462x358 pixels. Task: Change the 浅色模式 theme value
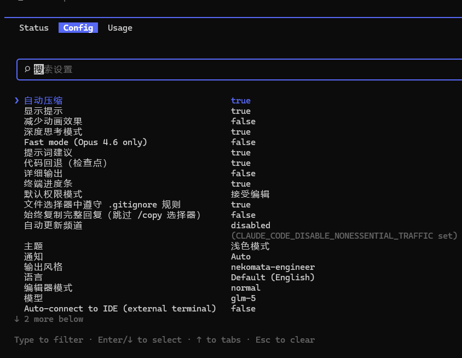pos(250,246)
